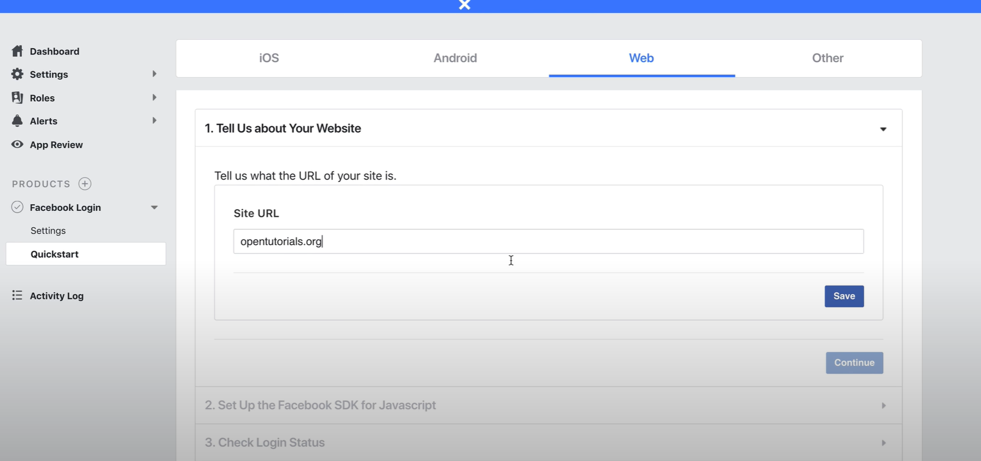The image size is (981, 461).
Task: Click the Set Up the Facebook SDK heading
Action: [x=320, y=405]
